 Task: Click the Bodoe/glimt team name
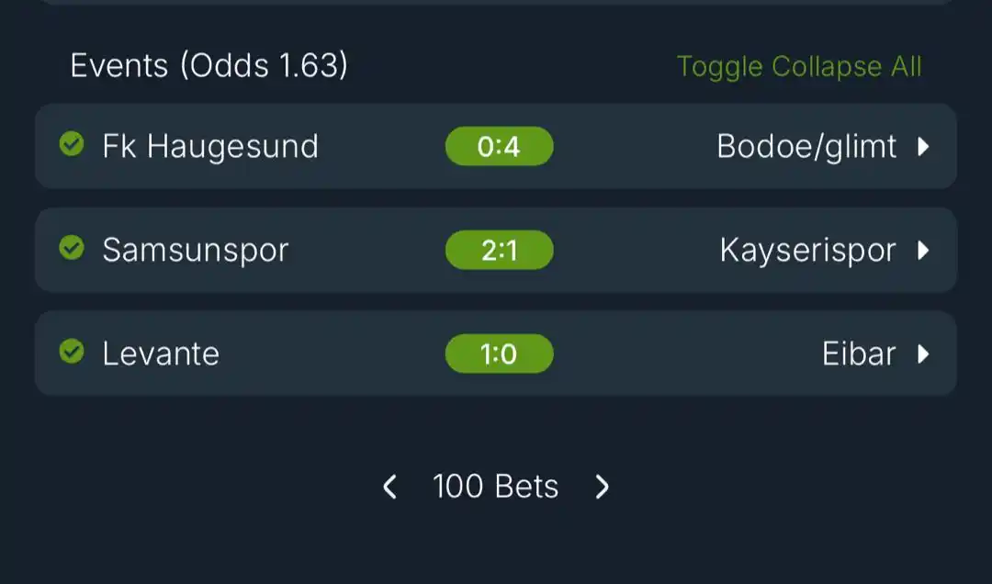(x=806, y=147)
